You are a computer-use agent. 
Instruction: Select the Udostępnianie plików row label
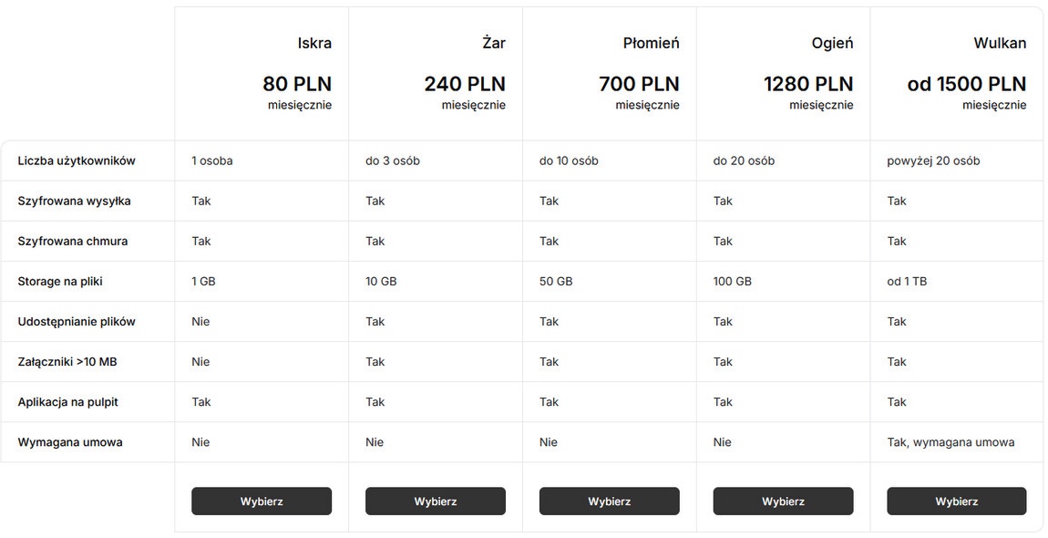(77, 321)
